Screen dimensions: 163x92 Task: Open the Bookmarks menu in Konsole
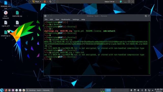pyautogui.click(x=66, y=19)
